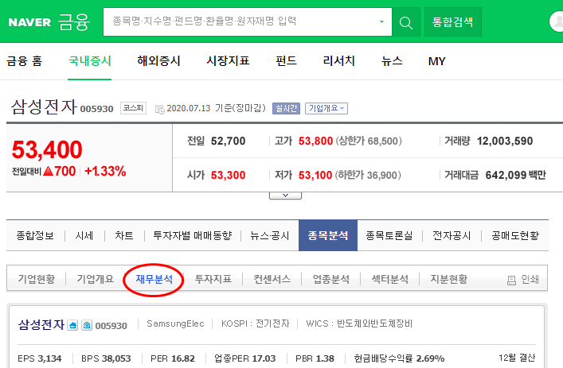Viewport: 563px width, 368px height.
Task: Open the 종목토론실 tab
Action: click(389, 235)
